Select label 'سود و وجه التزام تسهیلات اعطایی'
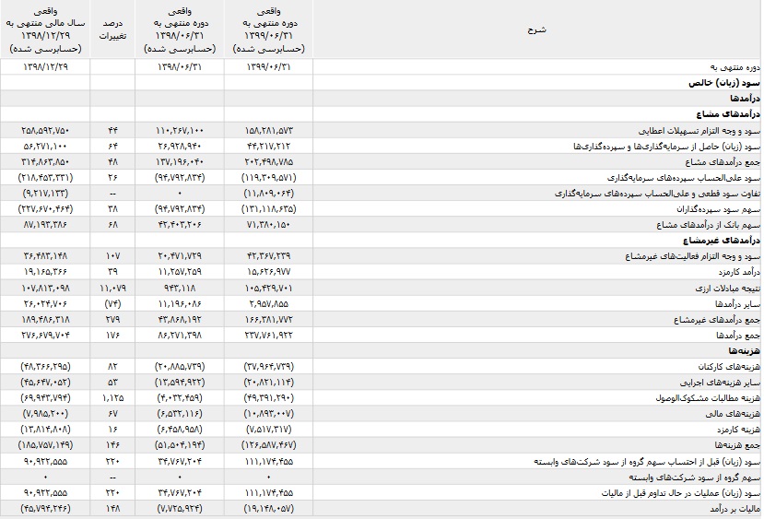Viewport: 764px width, 519px height. point(699,130)
